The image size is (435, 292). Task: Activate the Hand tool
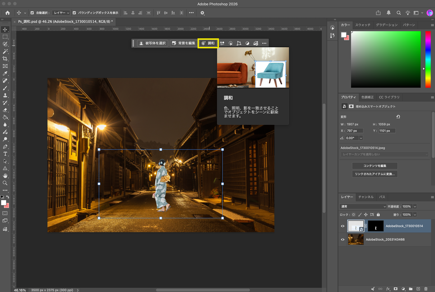click(x=5, y=176)
